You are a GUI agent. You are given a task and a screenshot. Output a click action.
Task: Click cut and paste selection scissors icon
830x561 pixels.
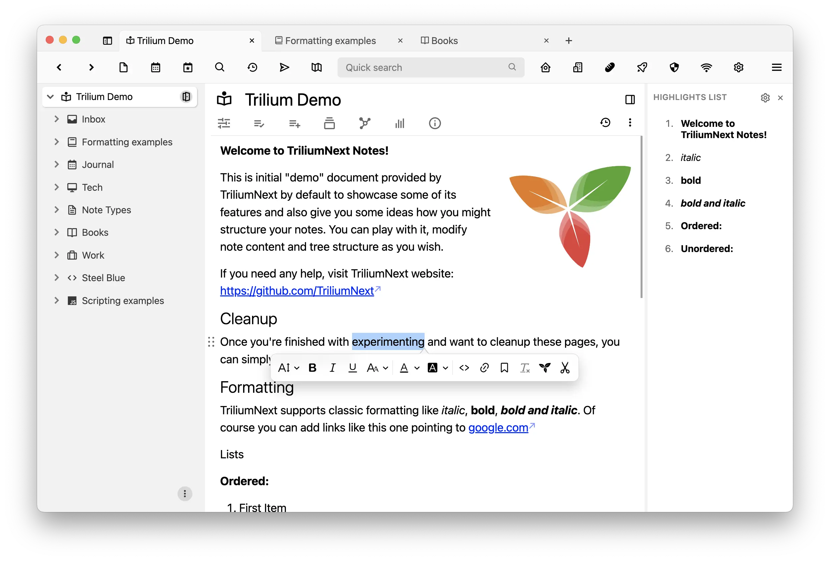[x=565, y=368]
